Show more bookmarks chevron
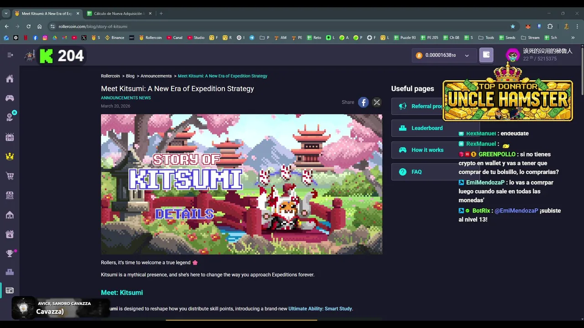This screenshot has height=328, width=584. click(x=573, y=38)
